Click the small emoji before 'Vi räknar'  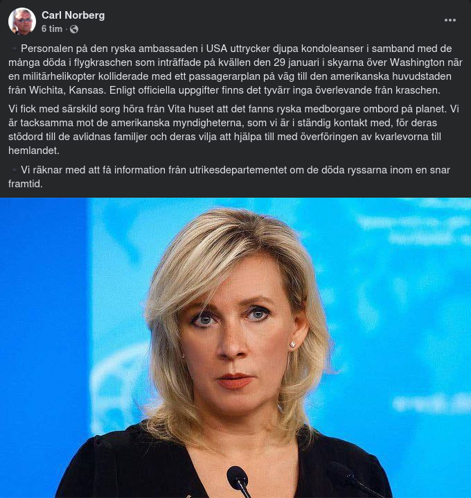tap(14, 170)
